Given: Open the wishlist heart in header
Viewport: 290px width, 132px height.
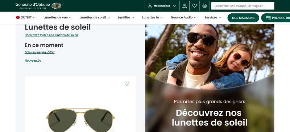Looking at the screenshot, I should pyautogui.click(x=194, y=6).
